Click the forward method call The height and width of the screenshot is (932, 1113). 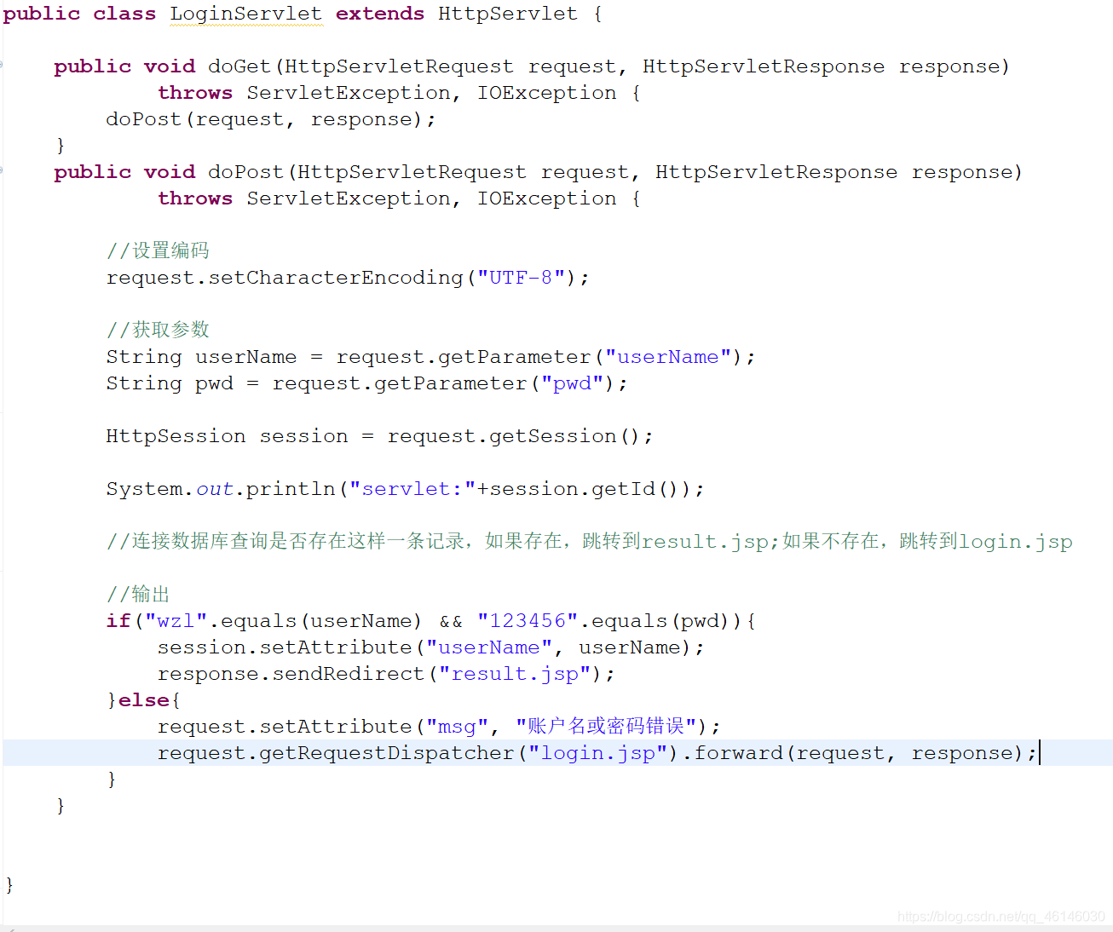pyautogui.click(x=738, y=753)
